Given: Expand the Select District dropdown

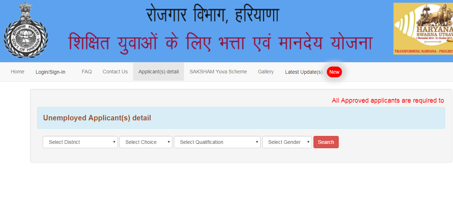Looking at the screenshot, I should click(x=80, y=142).
